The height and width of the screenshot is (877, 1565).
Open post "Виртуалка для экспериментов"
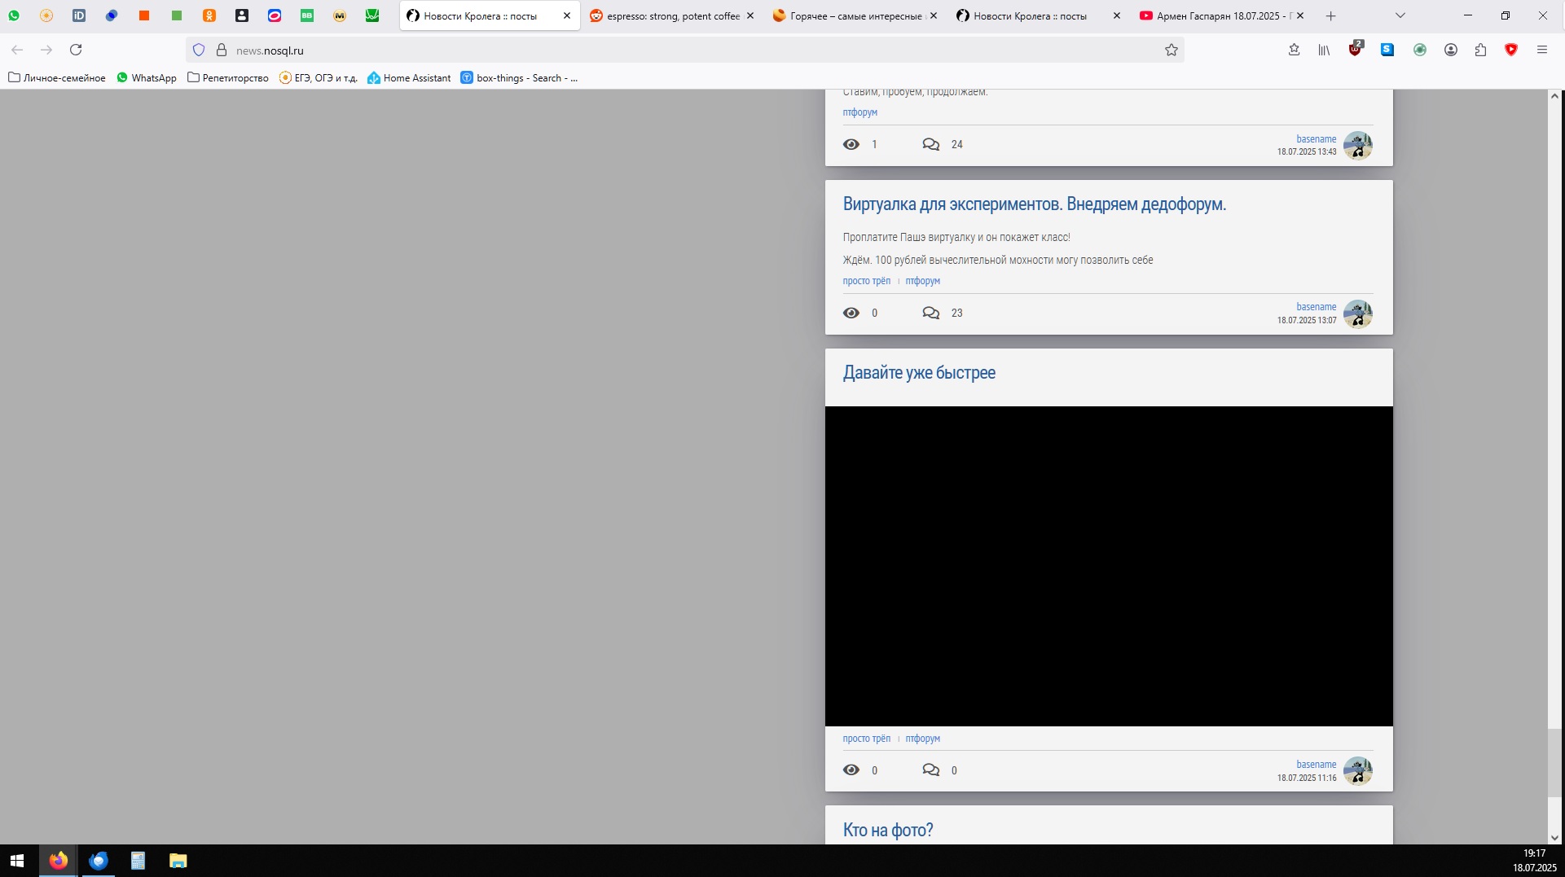pyautogui.click(x=1033, y=204)
